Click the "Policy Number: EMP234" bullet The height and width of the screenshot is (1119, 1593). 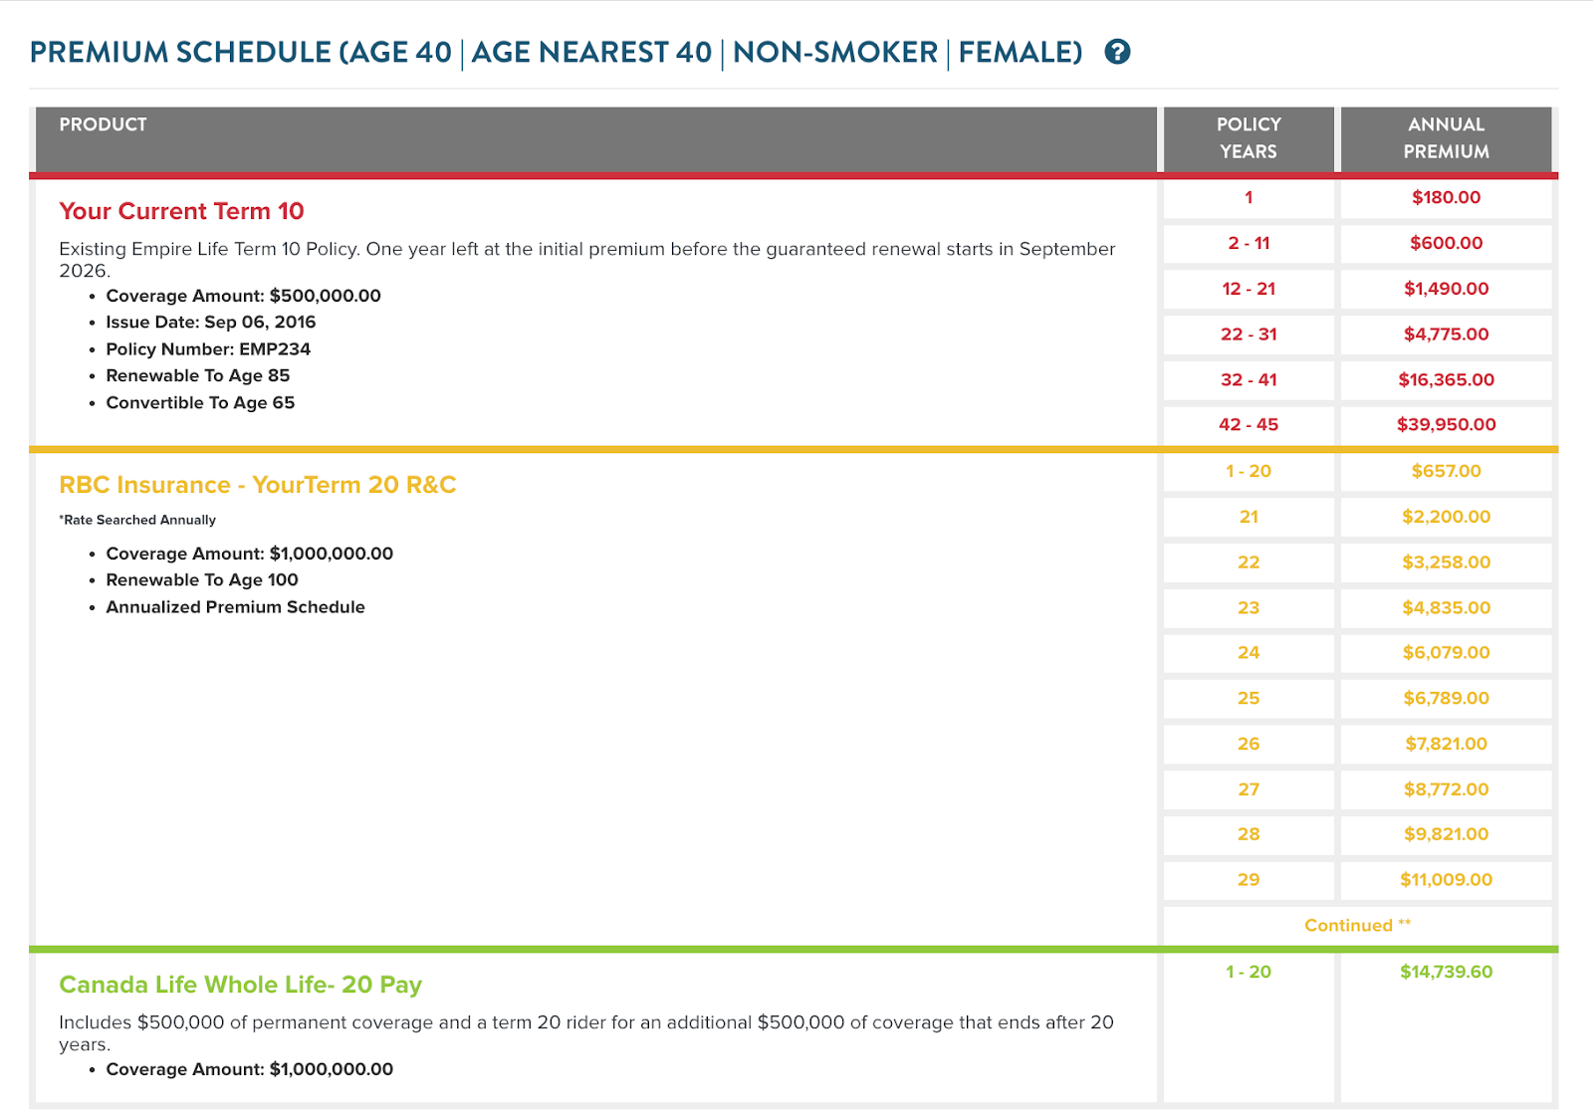coord(208,349)
